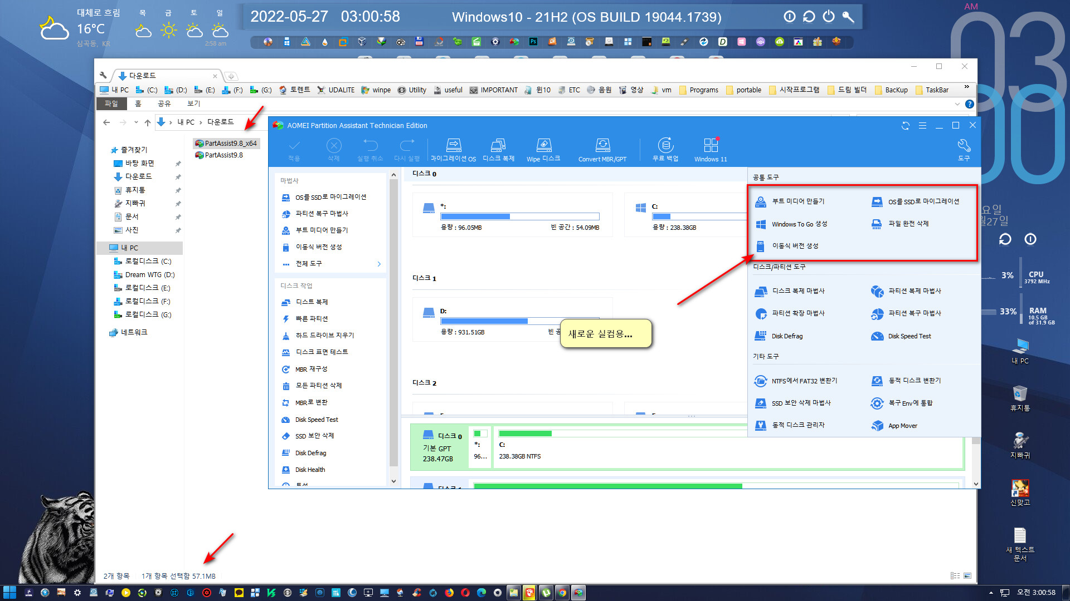Select Wipe 디스크 in toolbar

543,150
